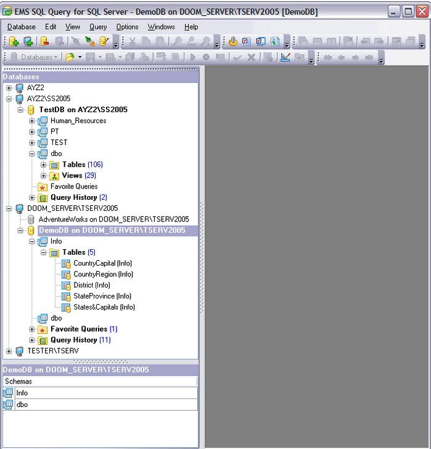Viewport: 431px width, 449px height.
Task: Collapse the Tables (5) folder
Action: (43, 252)
